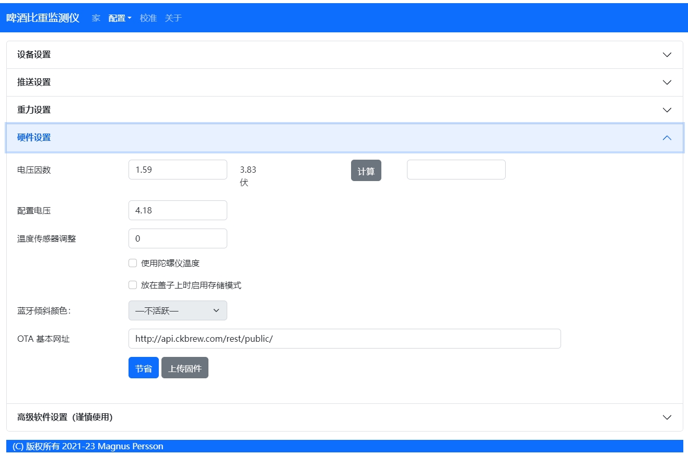Open the 关于 about page
This screenshot has height=467, width=688.
pyautogui.click(x=173, y=18)
